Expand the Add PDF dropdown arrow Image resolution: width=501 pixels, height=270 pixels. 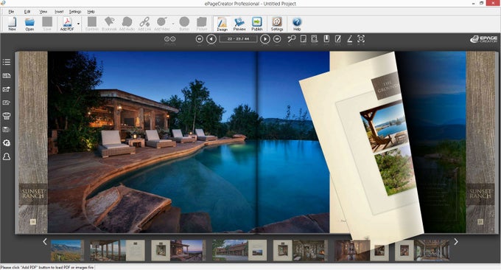coord(78,24)
